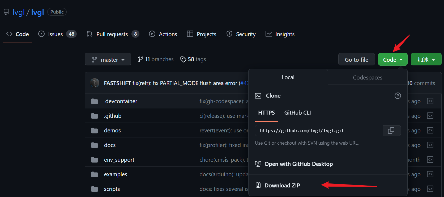
Task: Click Open with GitHub Desktop
Action: [x=298, y=164]
